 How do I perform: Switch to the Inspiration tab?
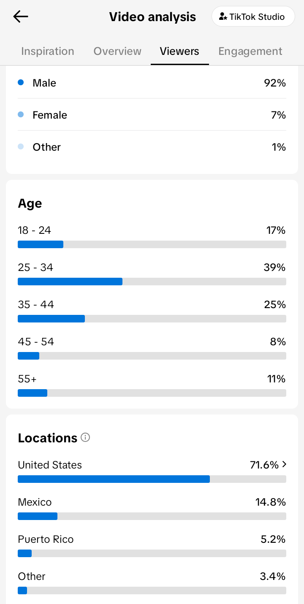click(48, 51)
